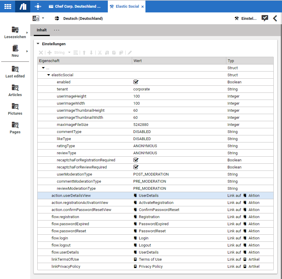Open the apps grid menu
The width and height of the screenshot is (282, 279).
tap(7, 6)
